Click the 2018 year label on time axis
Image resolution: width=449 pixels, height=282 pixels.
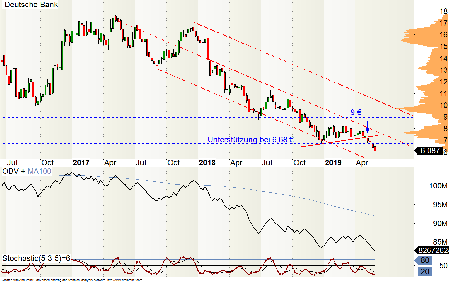point(207,162)
